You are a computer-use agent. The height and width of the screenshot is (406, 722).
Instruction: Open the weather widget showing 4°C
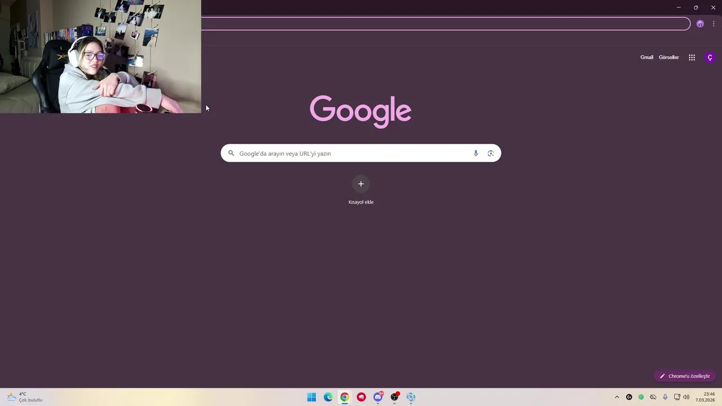pyautogui.click(x=24, y=397)
